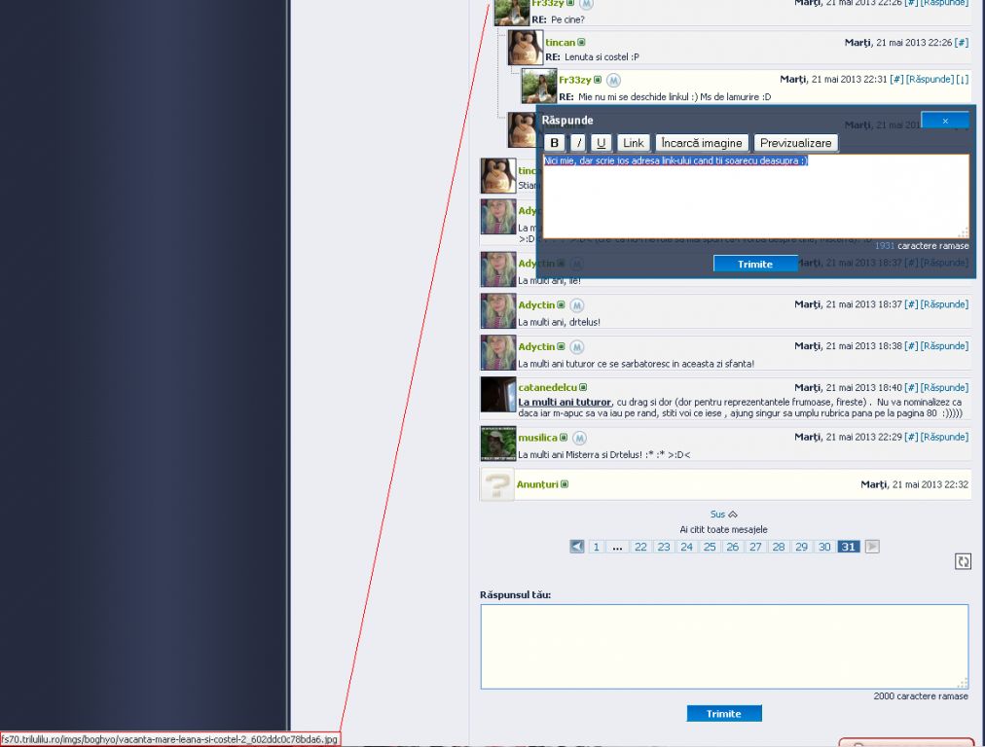
Task: Click the next page arrow in pagination
Action: tap(872, 547)
